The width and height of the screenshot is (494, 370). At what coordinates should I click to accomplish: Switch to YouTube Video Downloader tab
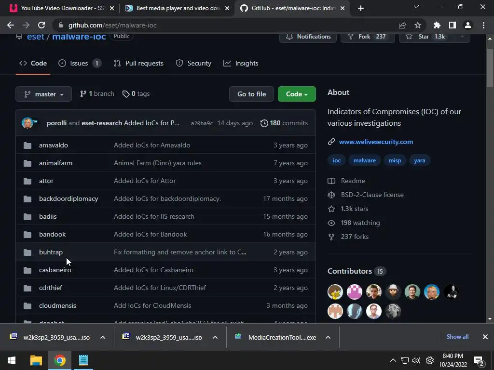coord(61,8)
